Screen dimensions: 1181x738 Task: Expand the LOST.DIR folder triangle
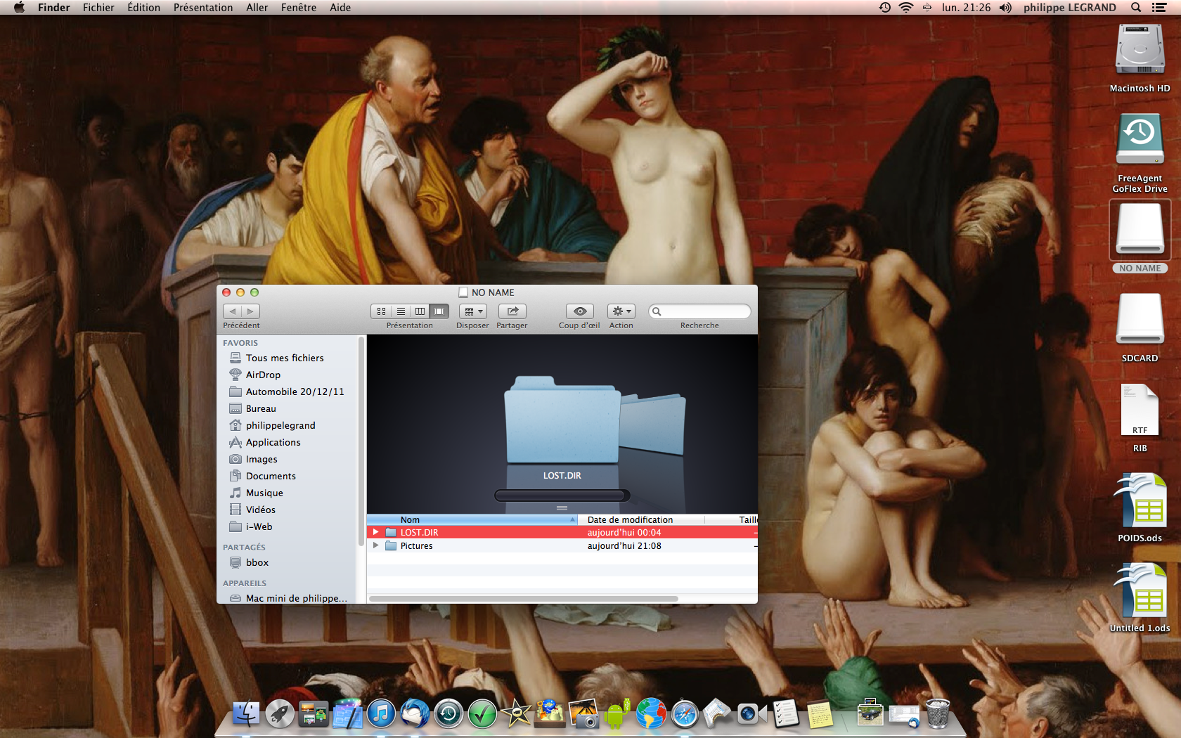[x=376, y=532]
